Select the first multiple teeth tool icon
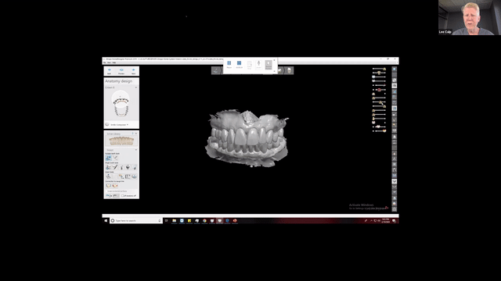The width and height of the screenshot is (501, 281). 109,158
